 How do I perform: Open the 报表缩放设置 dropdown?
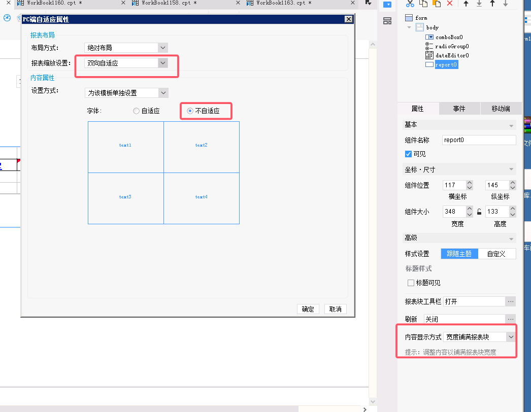tap(126, 63)
